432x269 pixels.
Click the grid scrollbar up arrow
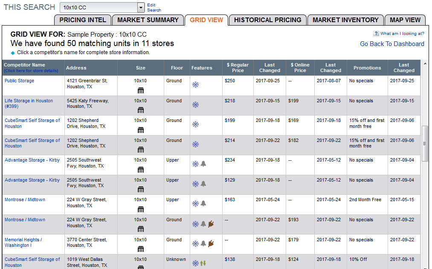[425, 64]
